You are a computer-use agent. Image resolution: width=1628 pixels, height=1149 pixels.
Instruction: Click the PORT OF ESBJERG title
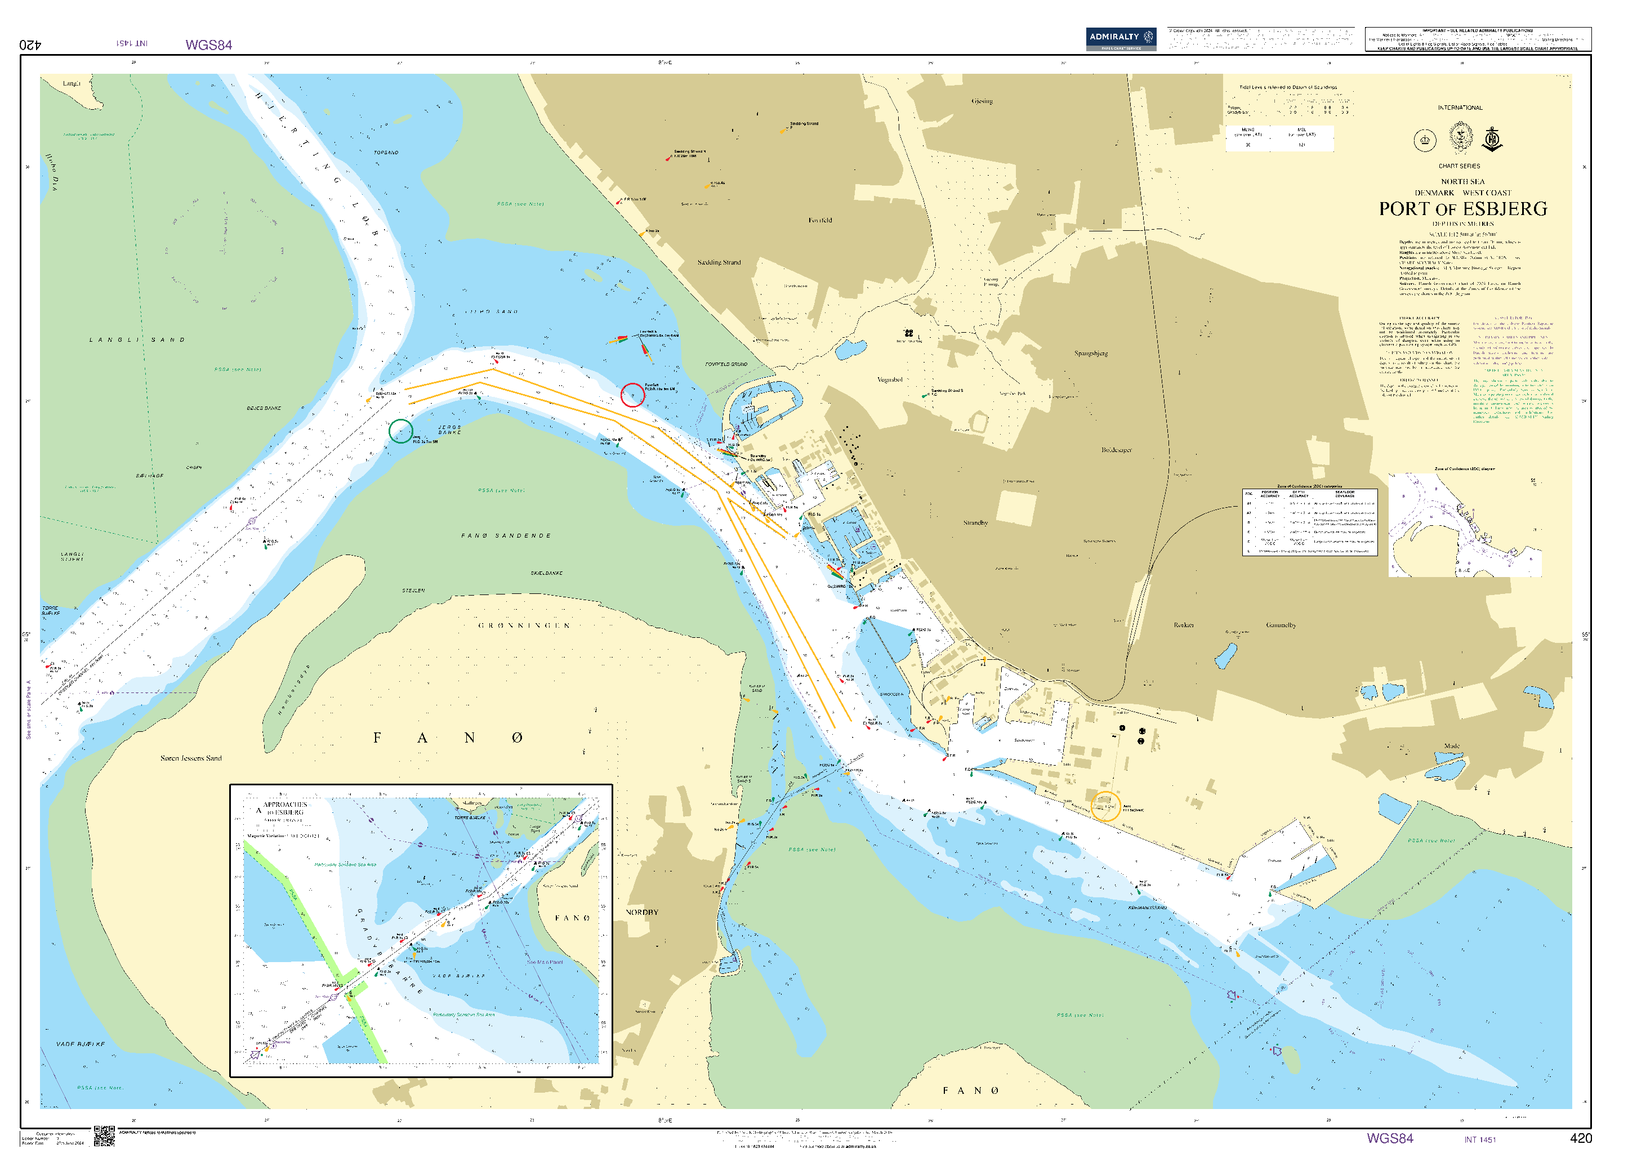(1463, 209)
